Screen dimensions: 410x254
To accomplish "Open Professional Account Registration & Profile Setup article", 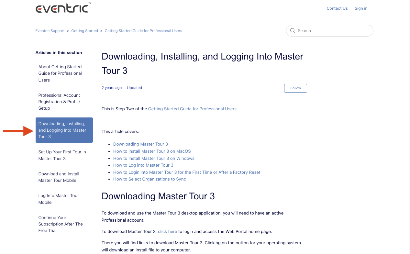I will 64,102.
